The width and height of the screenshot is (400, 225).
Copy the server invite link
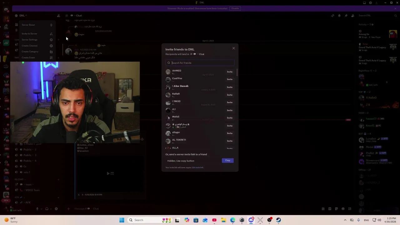click(x=227, y=161)
